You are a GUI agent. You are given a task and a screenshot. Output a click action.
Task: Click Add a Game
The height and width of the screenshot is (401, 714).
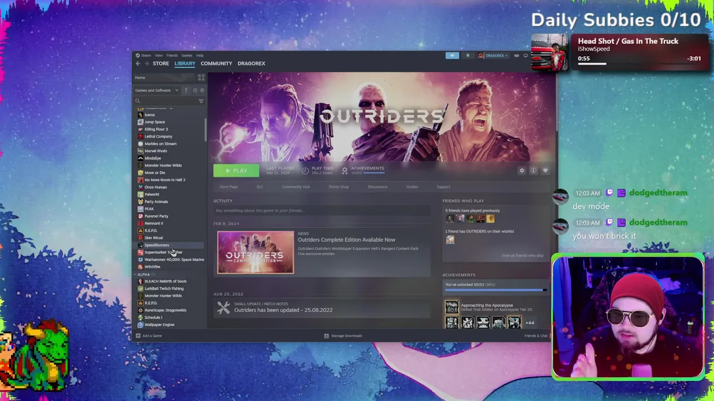pyautogui.click(x=148, y=336)
